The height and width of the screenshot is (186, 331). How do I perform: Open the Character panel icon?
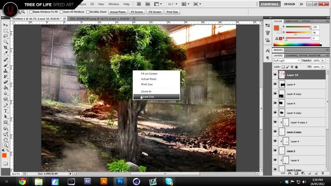(x=268, y=51)
